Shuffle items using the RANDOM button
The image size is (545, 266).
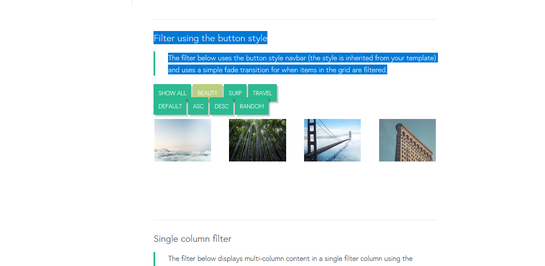tap(252, 106)
